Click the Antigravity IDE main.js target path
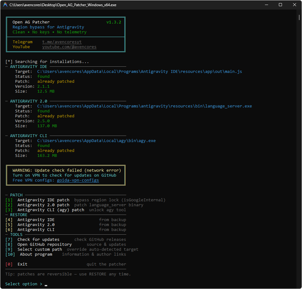The image size is (302, 289). coord(139,72)
